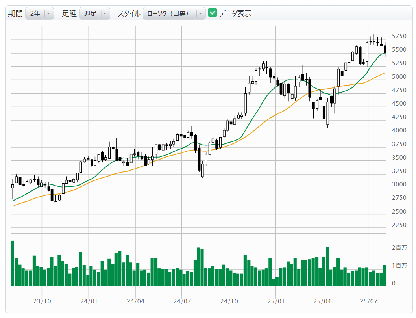Click the 4250 price axis label
The width and height of the screenshot is (416, 318).
coord(399,117)
